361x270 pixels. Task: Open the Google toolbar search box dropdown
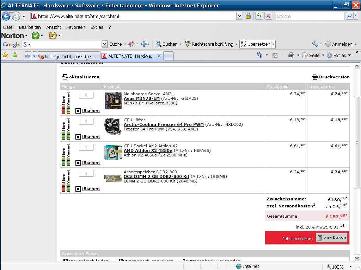(x=104, y=44)
